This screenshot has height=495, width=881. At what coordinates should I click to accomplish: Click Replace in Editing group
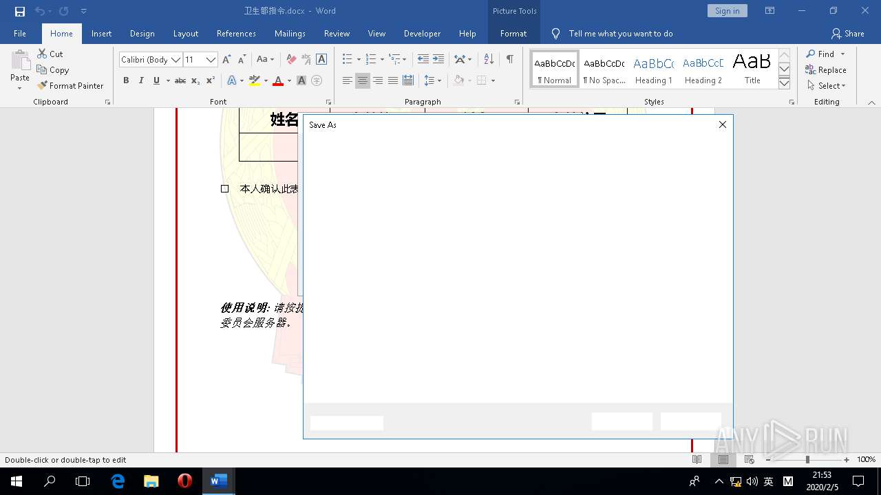click(x=825, y=69)
